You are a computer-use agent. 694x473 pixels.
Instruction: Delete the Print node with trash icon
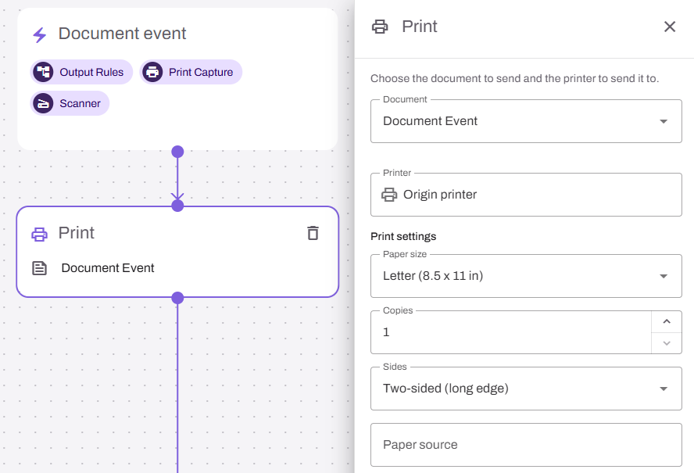313,233
